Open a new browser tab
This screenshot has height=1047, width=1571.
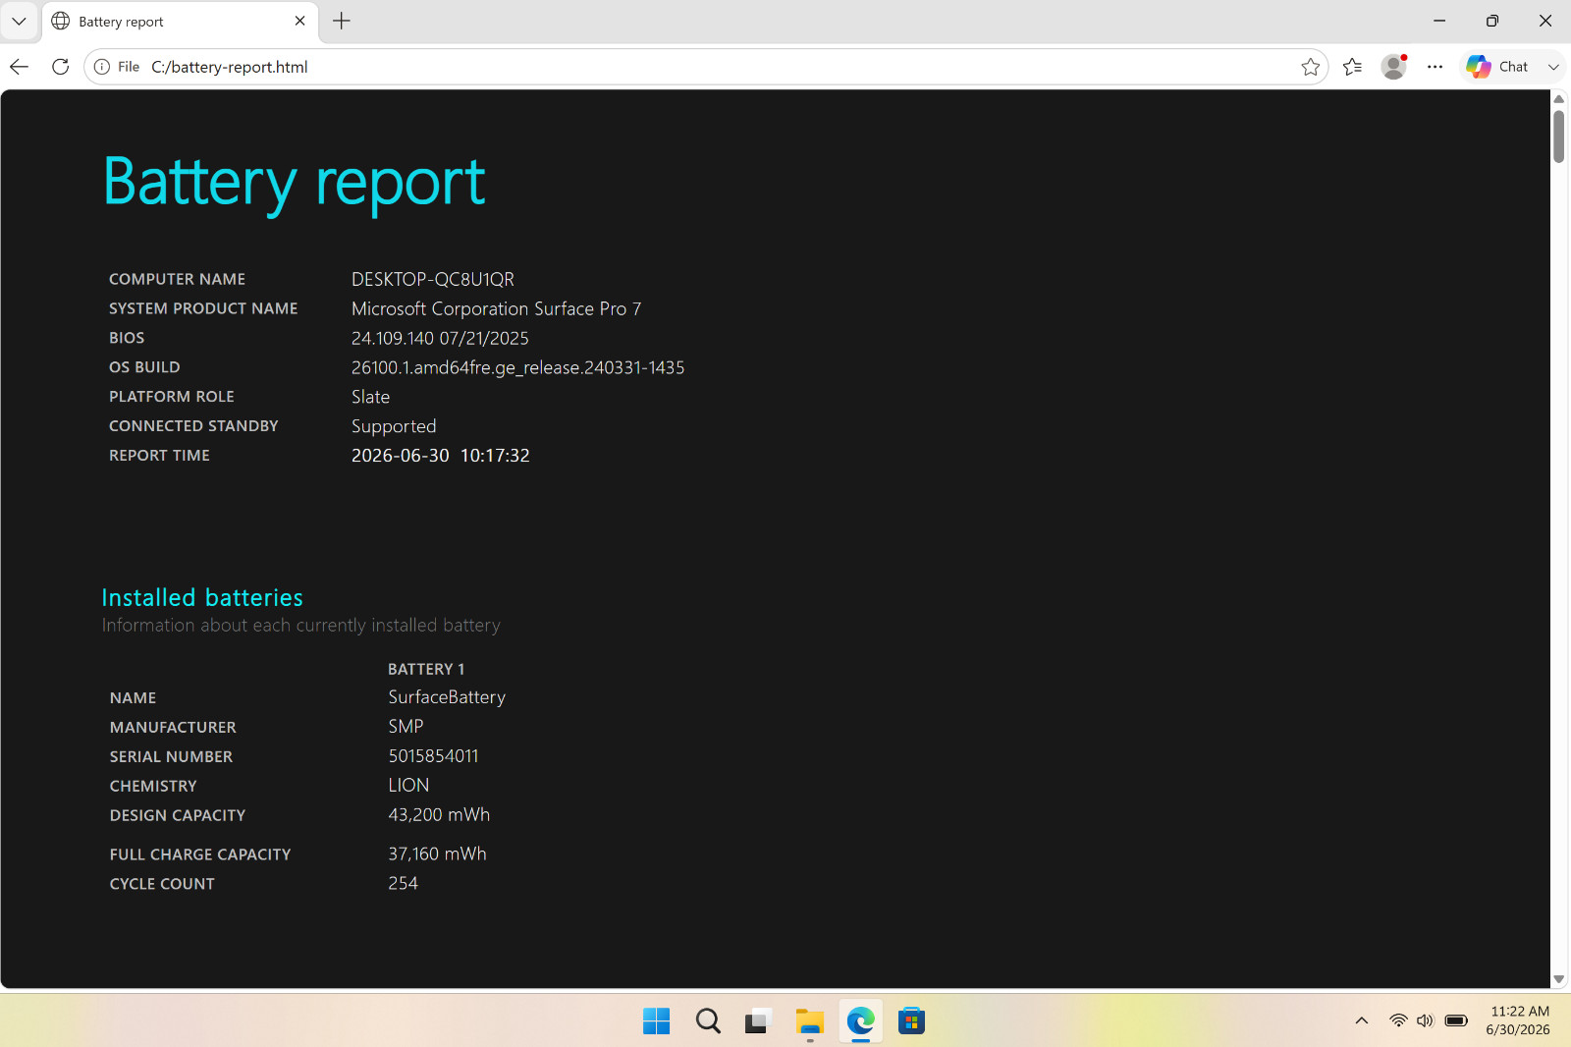[341, 21]
